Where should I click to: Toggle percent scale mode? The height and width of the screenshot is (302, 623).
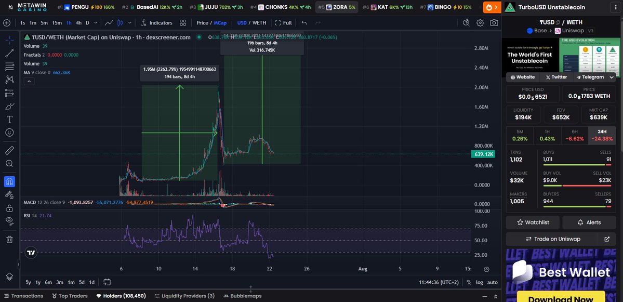click(469, 282)
